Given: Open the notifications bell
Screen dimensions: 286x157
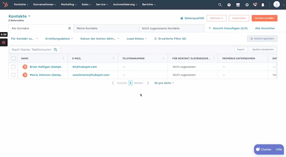Looking at the screenshot, I should coord(263,5).
